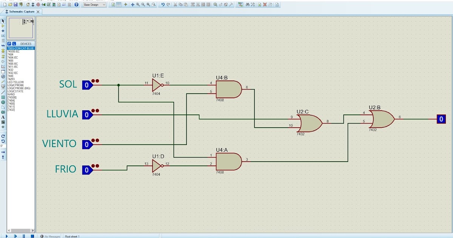Viewport: 453px width, 238px height.
Task: Save the current design
Action: pyautogui.click(x=15, y=5)
